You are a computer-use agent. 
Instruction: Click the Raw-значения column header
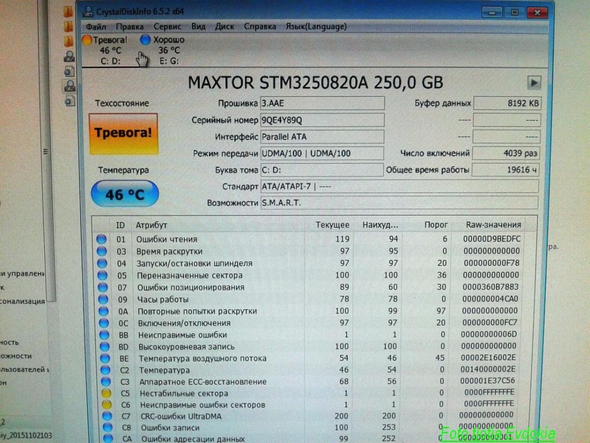tap(493, 225)
